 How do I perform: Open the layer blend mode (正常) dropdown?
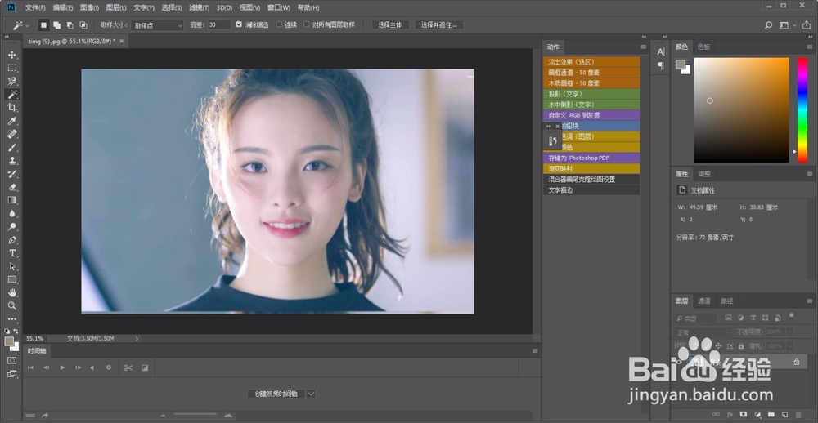[x=703, y=332]
